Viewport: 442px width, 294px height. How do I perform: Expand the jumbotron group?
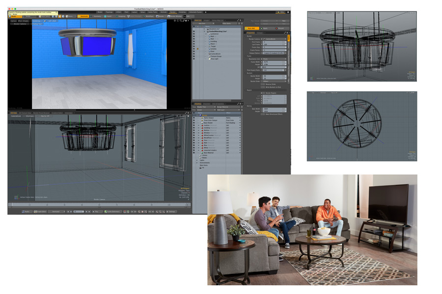[206, 34]
